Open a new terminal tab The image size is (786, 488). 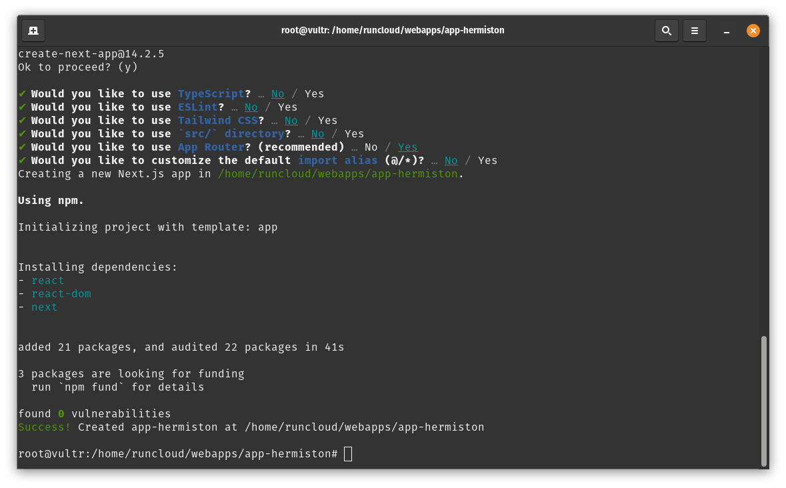33,31
